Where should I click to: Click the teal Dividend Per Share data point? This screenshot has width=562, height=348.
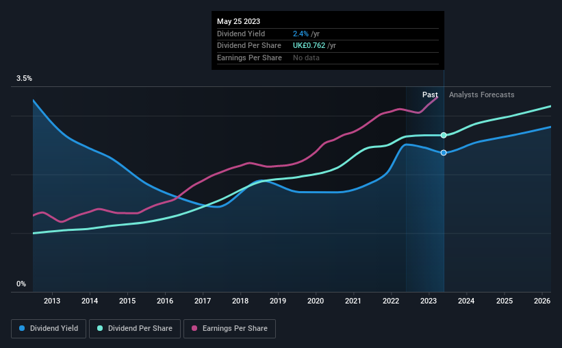(444, 135)
